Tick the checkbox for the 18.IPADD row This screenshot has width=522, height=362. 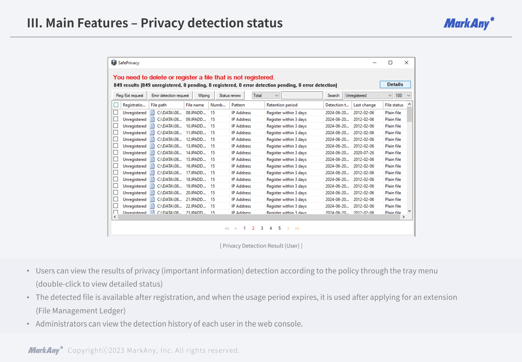tap(116, 179)
